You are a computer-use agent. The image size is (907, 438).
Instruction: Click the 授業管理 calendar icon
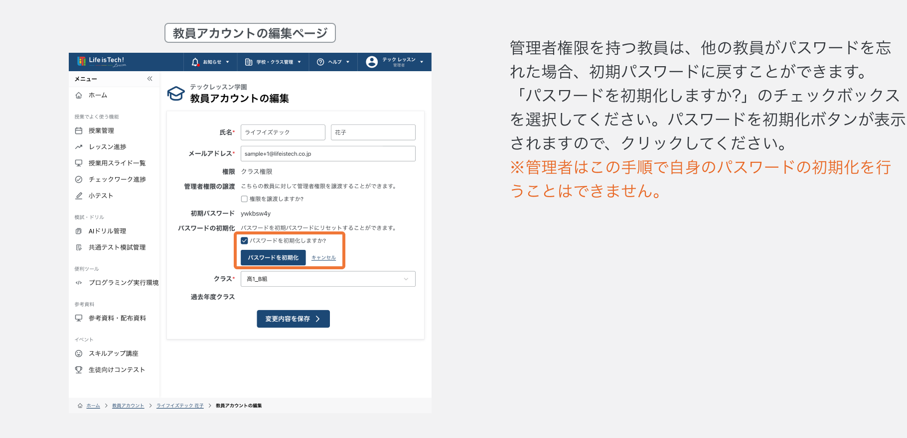coord(79,131)
